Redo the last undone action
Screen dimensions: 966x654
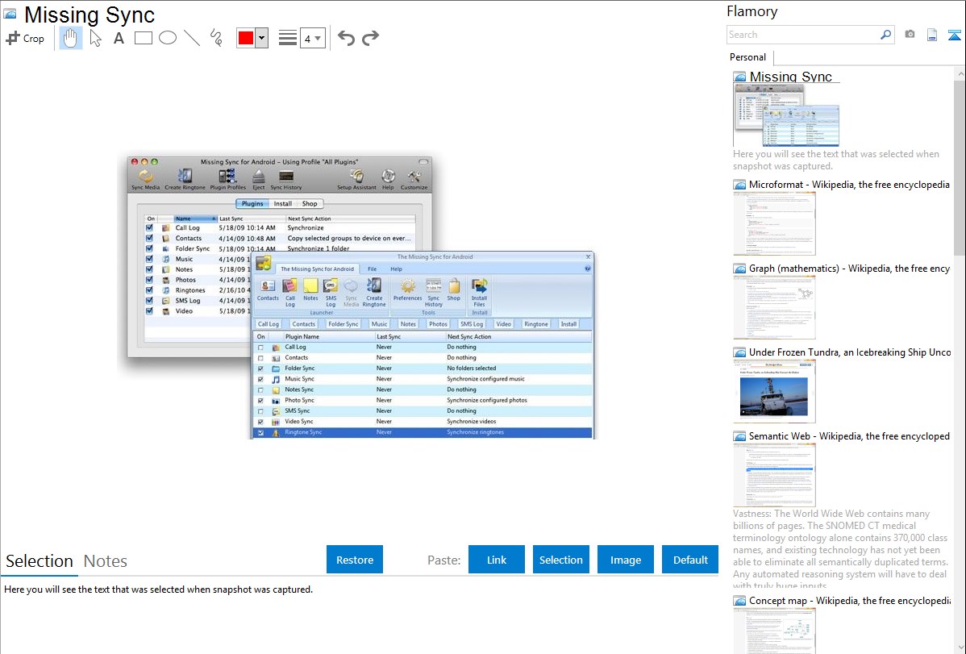(370, 38)
